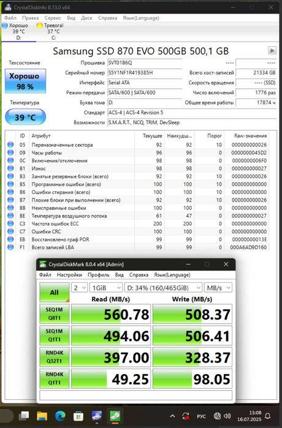282x428 pixels.
Task: Run the RND4K Q1T1 test
Action: 55,378
